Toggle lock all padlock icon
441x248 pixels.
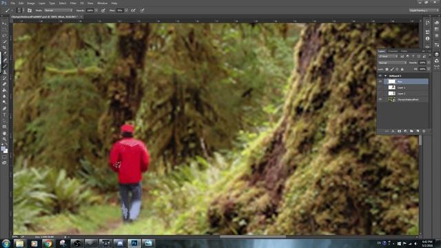(402, 69)
